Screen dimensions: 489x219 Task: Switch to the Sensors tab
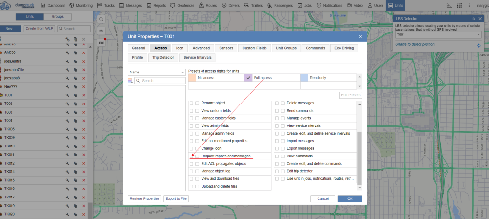[x=226, y=48]
